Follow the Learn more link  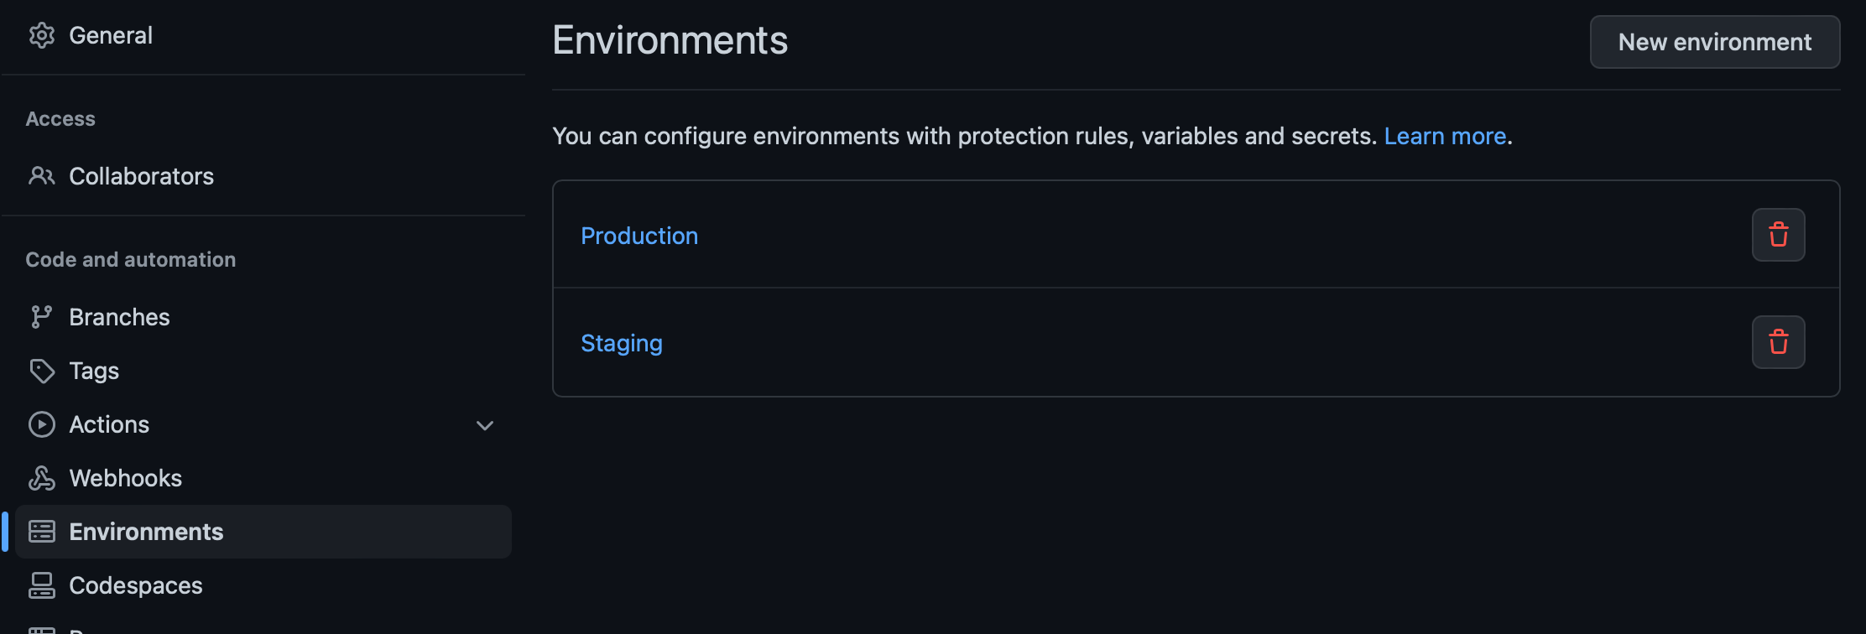coord(1446,136)
